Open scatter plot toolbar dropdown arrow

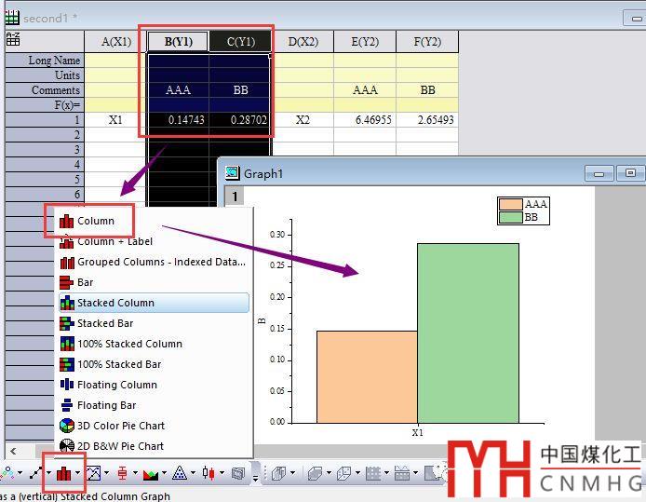click(x=20, y=473)
